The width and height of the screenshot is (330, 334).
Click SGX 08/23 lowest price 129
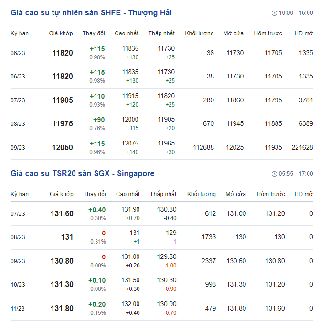171,233
